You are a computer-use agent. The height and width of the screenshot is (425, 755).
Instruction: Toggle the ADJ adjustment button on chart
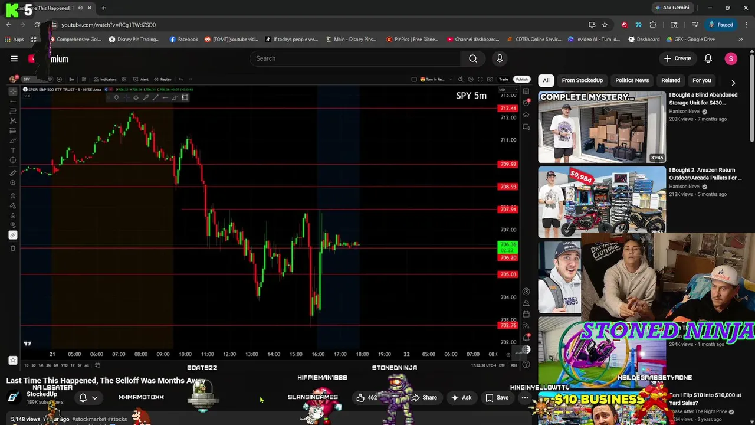coord(514,365)
